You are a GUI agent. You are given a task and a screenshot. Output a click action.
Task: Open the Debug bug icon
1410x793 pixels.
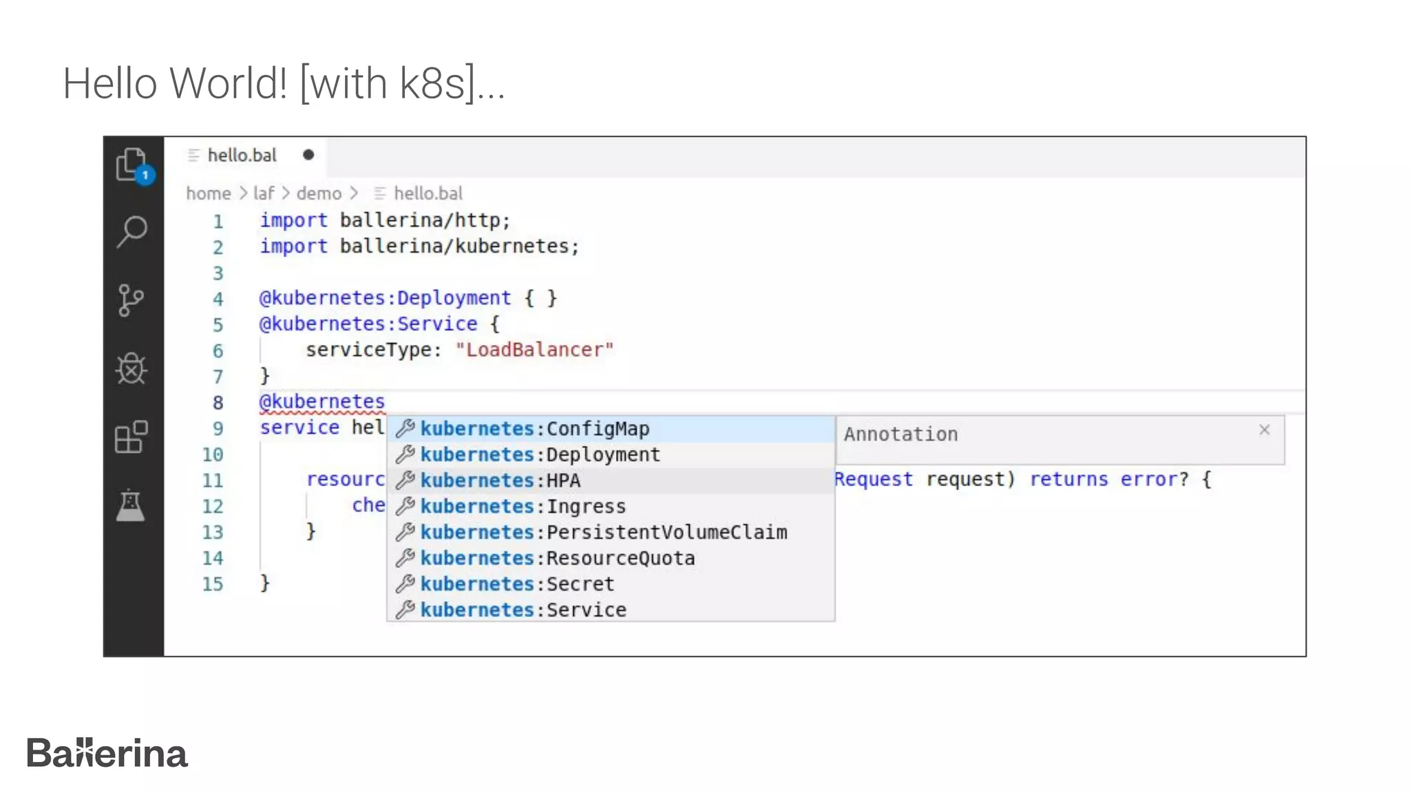tap(131, 369)
